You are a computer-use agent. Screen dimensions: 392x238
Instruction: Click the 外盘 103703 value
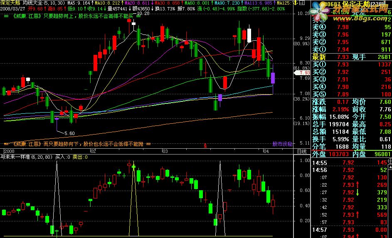(x=339, y=154)
